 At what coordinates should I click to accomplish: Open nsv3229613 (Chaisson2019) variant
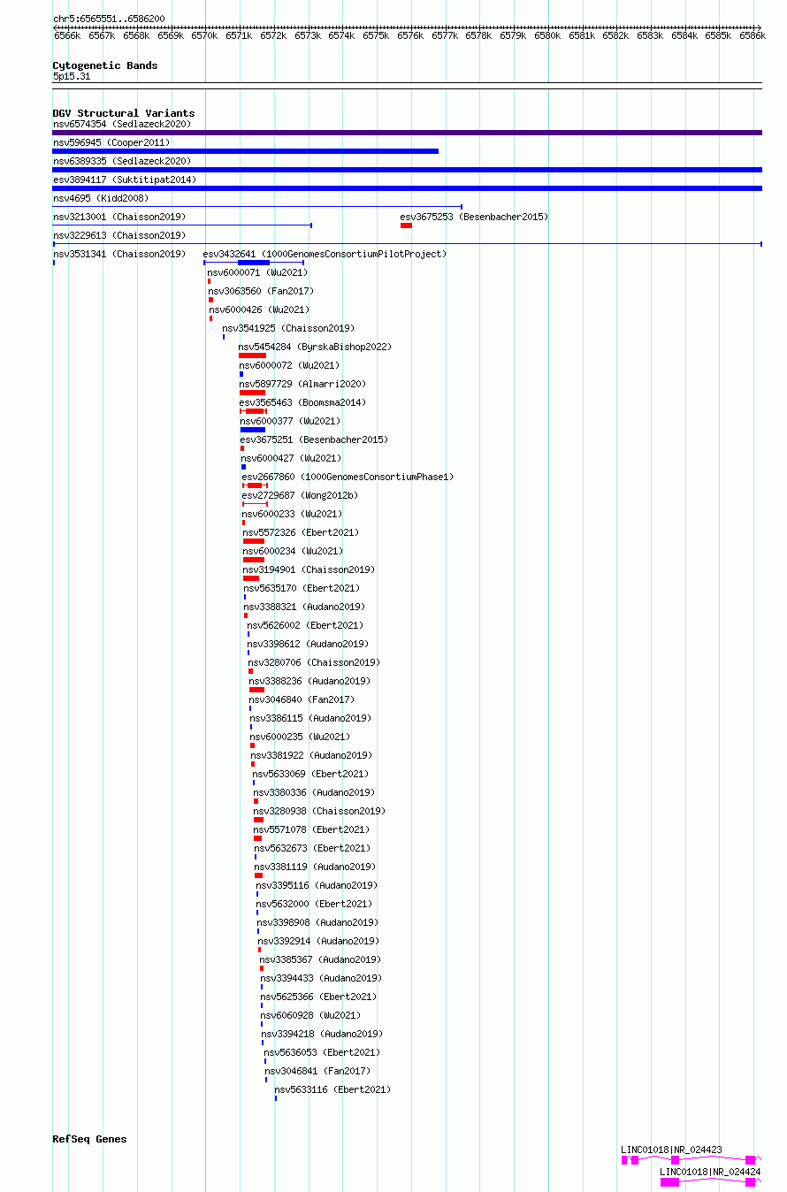119,236
